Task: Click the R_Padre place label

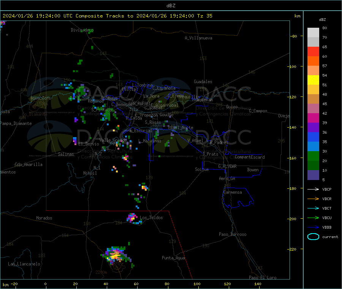Action: (x=218, y=142)
